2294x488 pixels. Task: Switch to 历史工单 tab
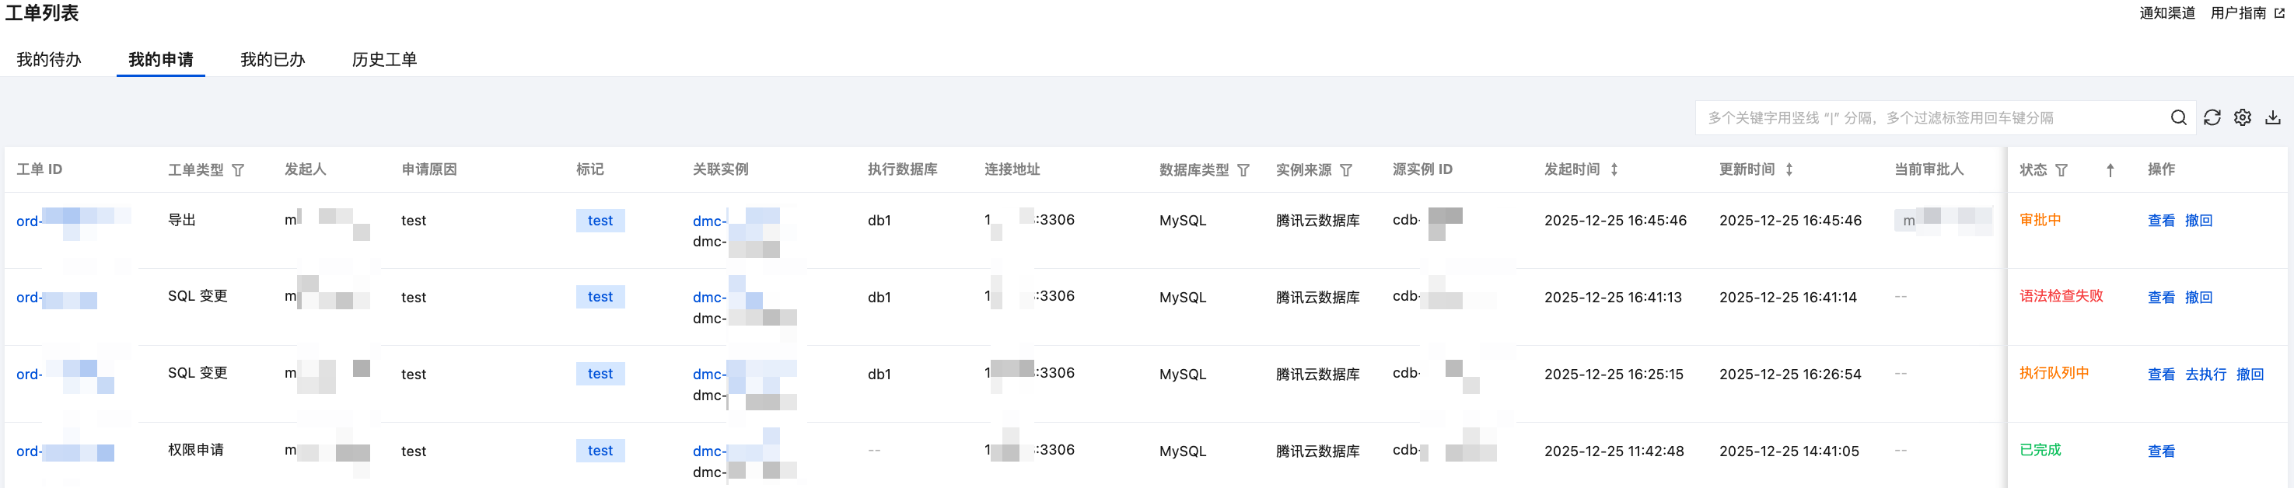click(384, 60)
